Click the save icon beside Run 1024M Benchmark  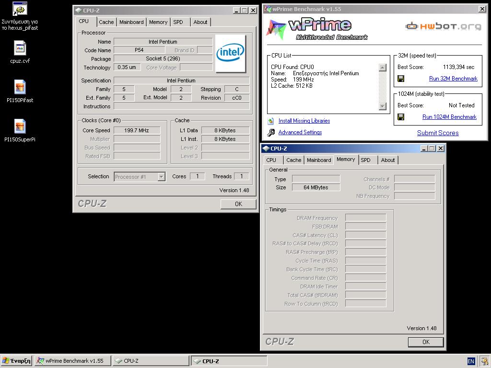pyautogui.click(x=401, y=117)
